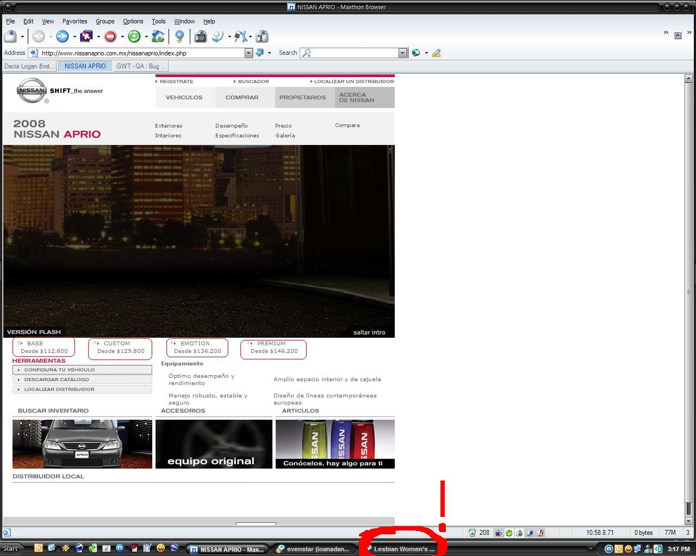The height and width of the screenshot is (556, 696).
Task: Click the gray Aprio car inventory thumbnail
Action: coord(82,444)
